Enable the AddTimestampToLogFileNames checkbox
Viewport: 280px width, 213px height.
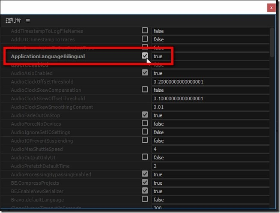click(145, 30)
